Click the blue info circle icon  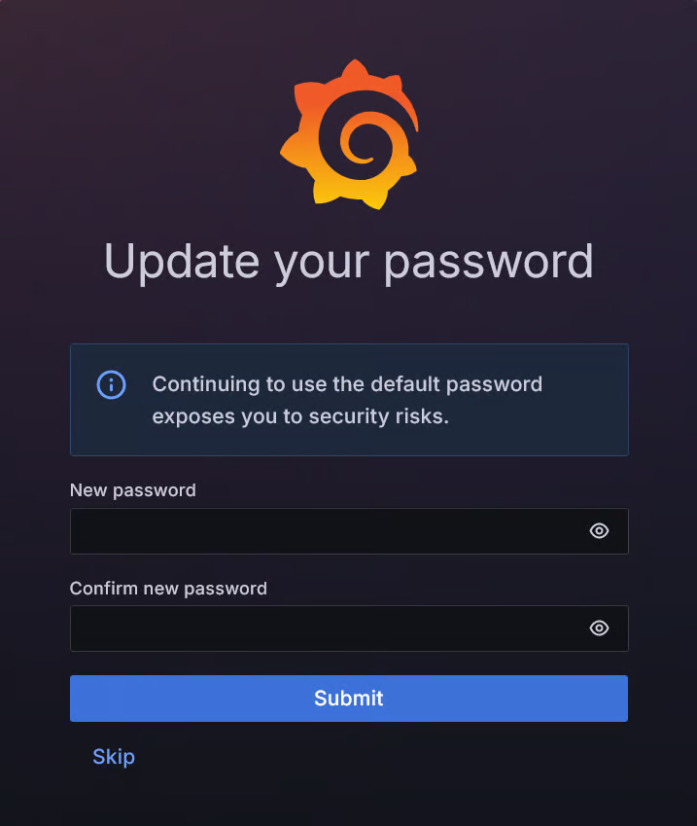click(x=111, y=384)
